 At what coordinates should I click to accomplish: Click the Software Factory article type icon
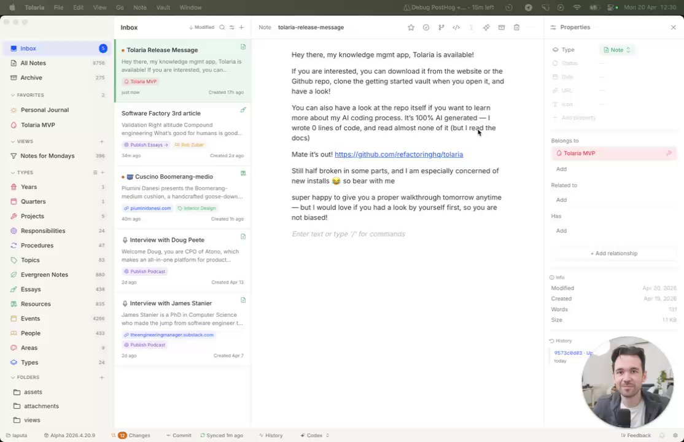[x=243, y=110]
